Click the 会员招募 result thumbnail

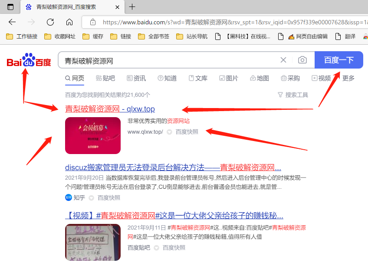93,135
